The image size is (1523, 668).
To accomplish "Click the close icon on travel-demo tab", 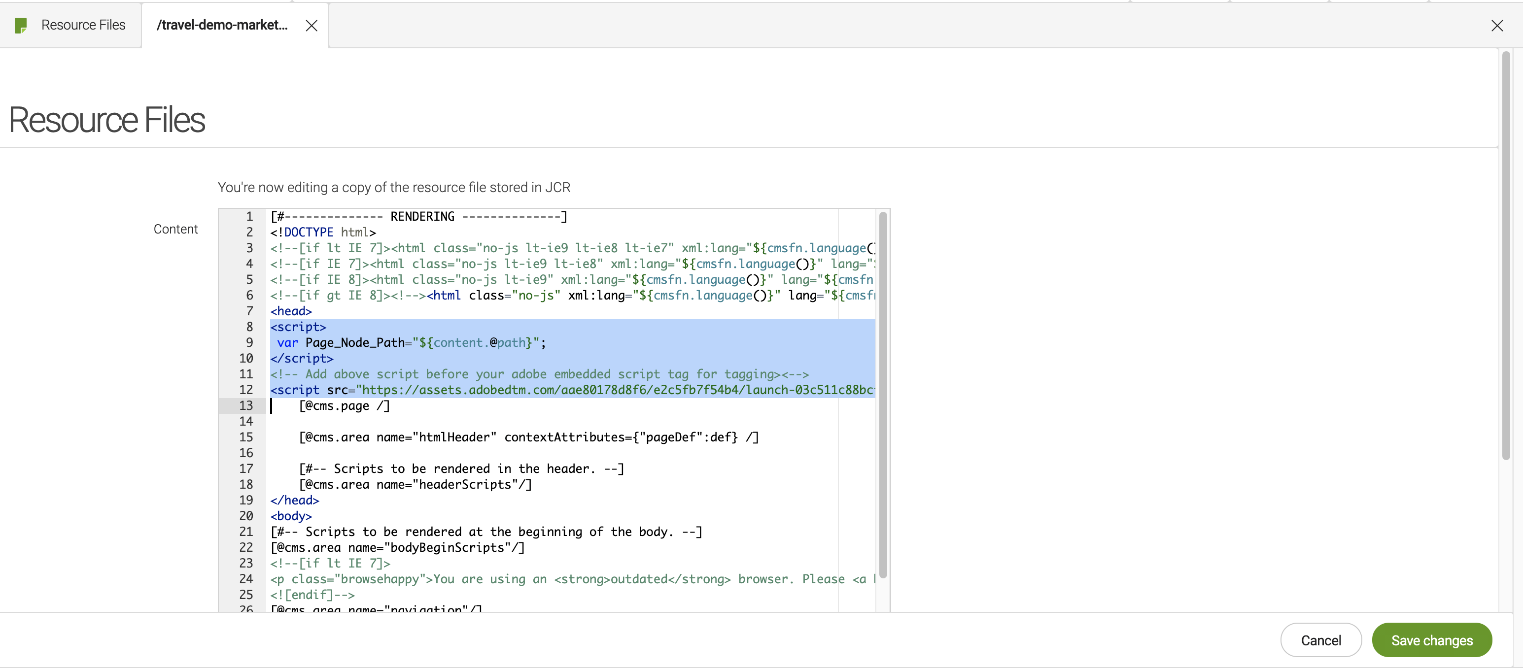I will (x=310, y=24).
